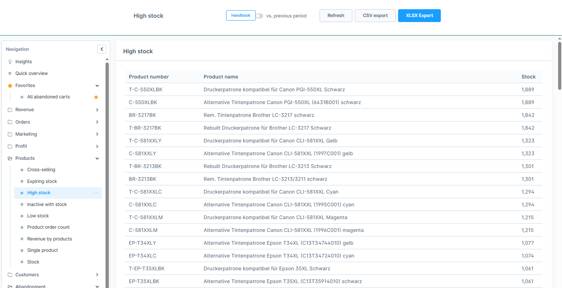Screen dimensions: 562x288
Task: Click the orange Favorites star icon
Action: (10, 86)
